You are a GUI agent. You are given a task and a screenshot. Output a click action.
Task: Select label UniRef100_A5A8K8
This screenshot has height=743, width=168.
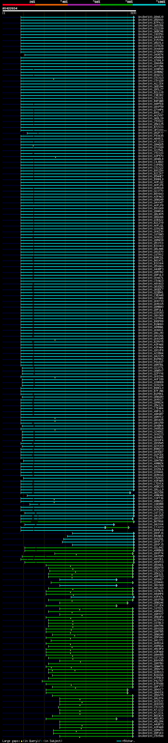point(151,58)
